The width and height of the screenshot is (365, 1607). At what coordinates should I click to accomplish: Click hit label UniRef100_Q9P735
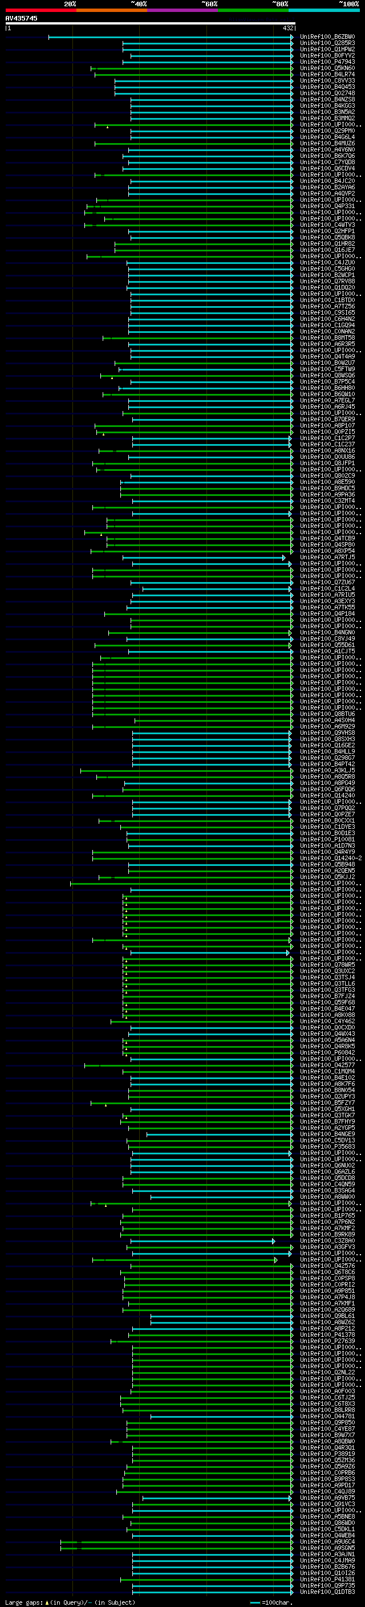[x=327, y=1586]
